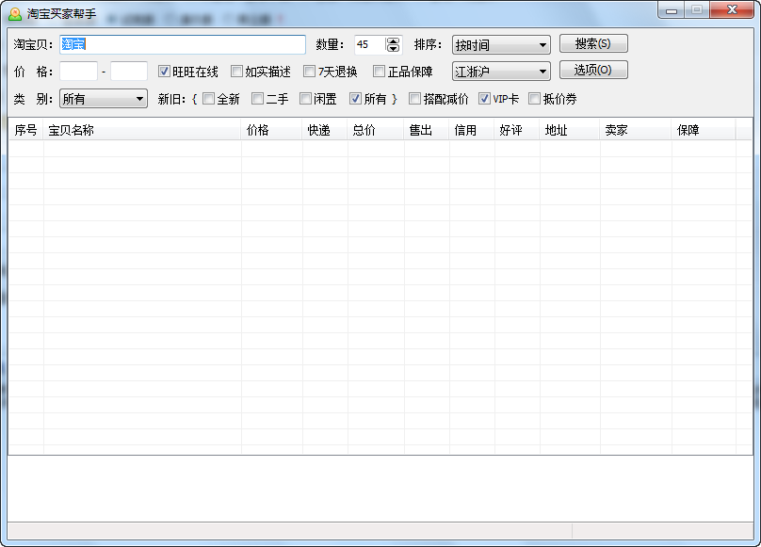Click the minimum price input field
The image size is (761, 547).
78,72
